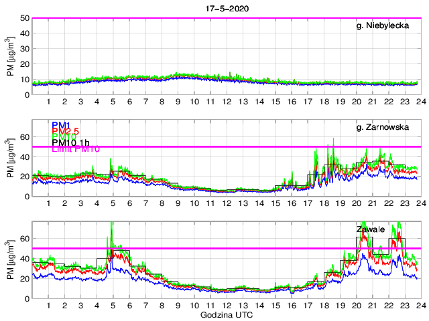Click hour 24 tick on bottom plot
This screenshot has height=321, width=429.
(x=419, y=306)
